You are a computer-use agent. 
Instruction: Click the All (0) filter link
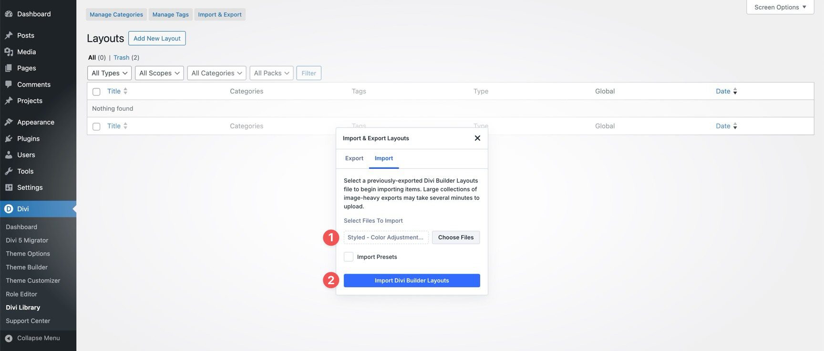pos(97,57)
